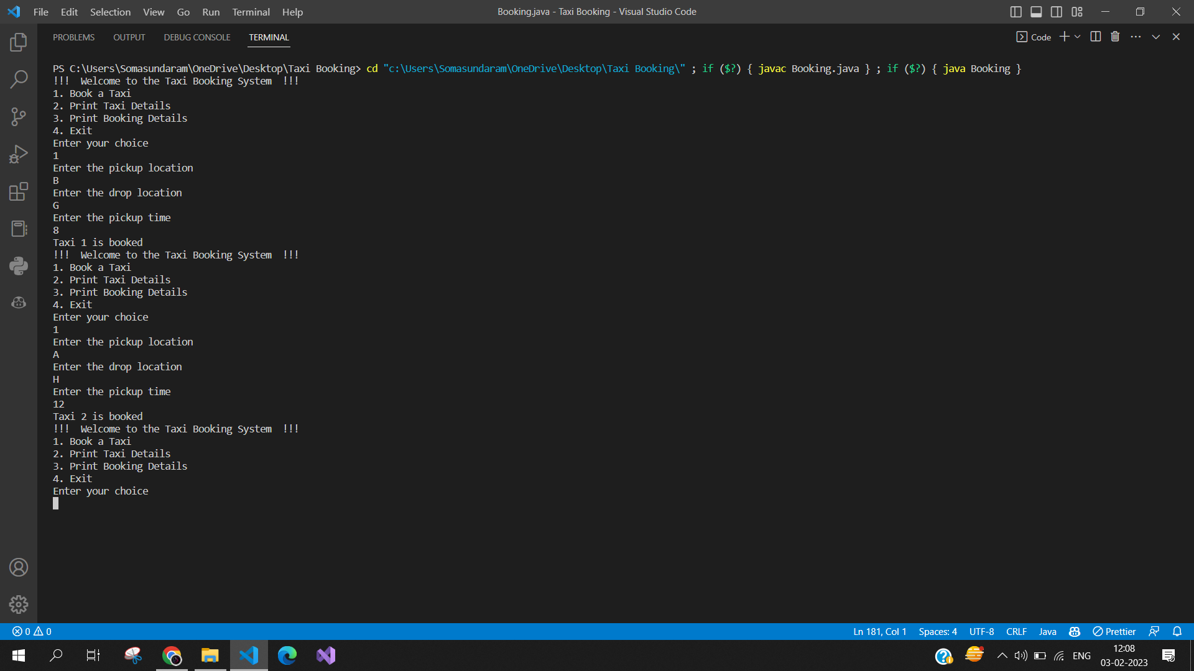Create a new terminal with plus icon
This screenshot has height=671, width=1194.
pos(1065,37)
